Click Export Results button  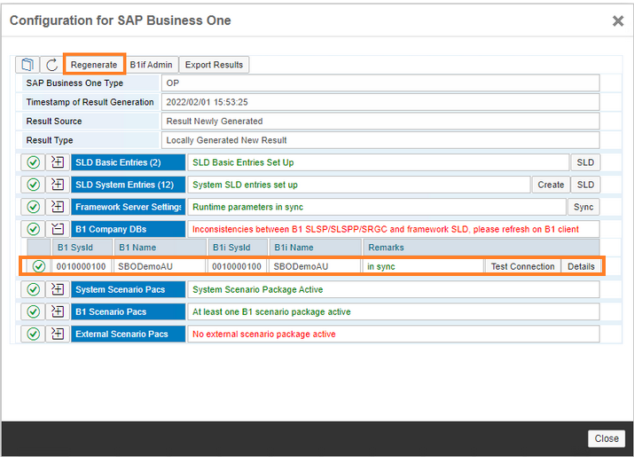(x=214, y=65)
